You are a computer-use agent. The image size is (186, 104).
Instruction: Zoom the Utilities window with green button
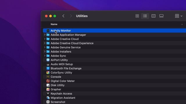click(55, 16)
